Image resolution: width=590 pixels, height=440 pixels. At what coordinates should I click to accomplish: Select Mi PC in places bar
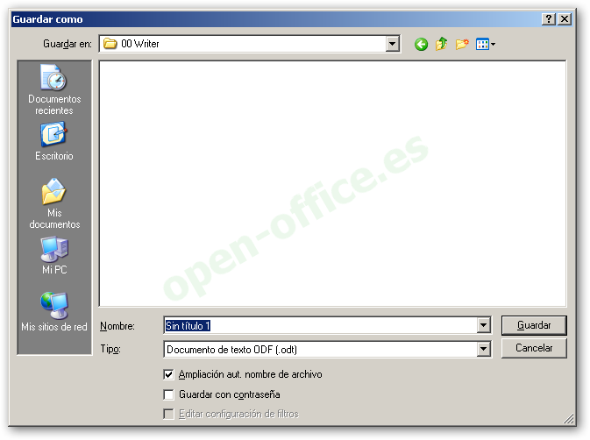pyautogui.click(x=54, y=255)
